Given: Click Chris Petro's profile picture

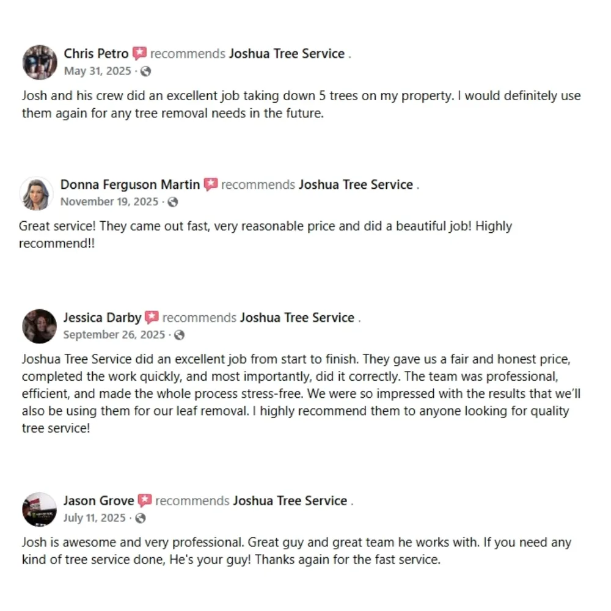Looking at the screenshot, I should (x=40, y=62).
